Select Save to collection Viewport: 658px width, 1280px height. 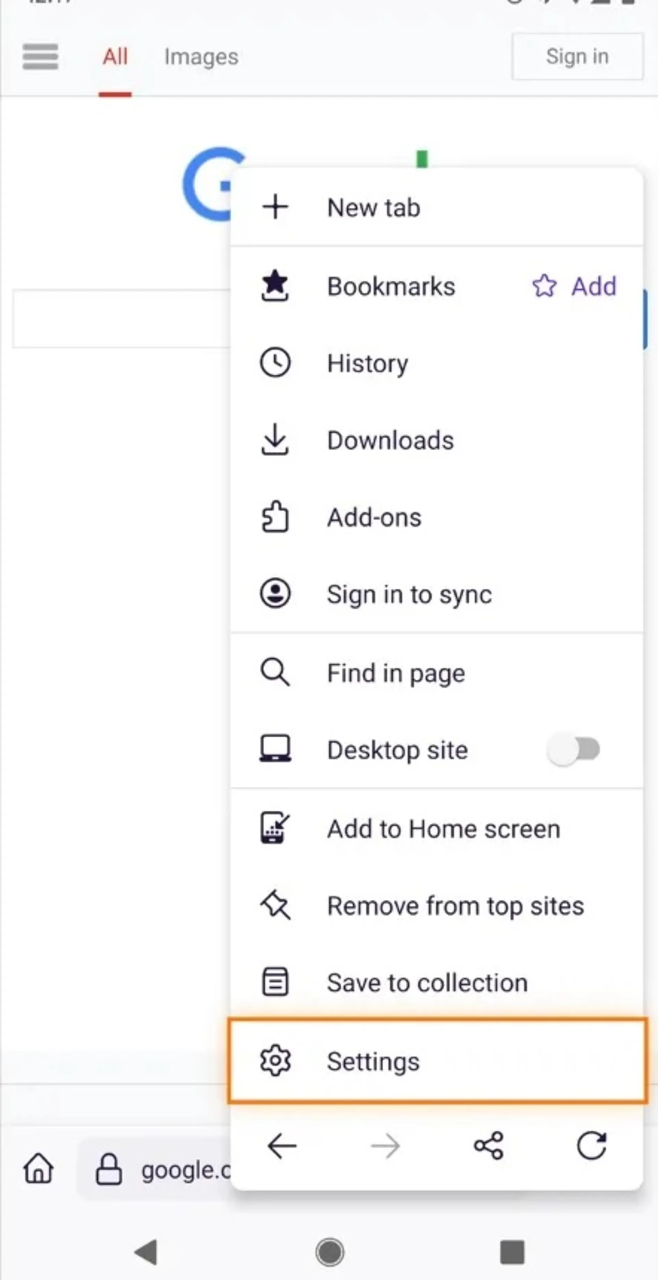click(437, 982)
